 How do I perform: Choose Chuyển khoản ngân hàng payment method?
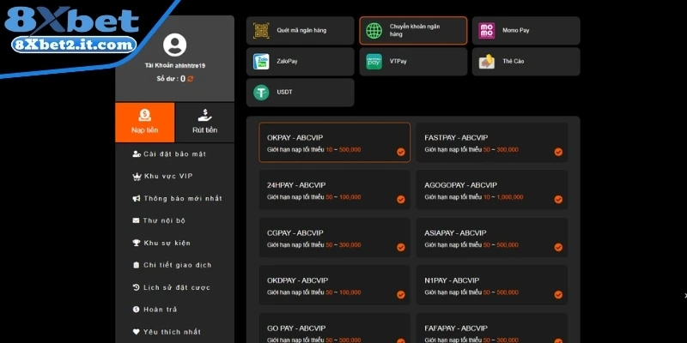413,31
